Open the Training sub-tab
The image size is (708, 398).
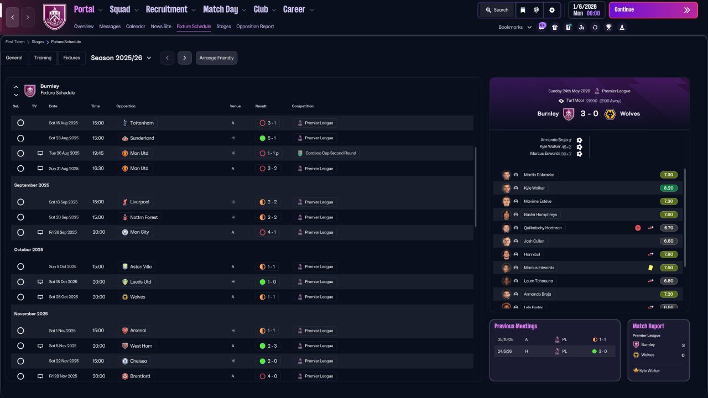click(x=43, y=58)
